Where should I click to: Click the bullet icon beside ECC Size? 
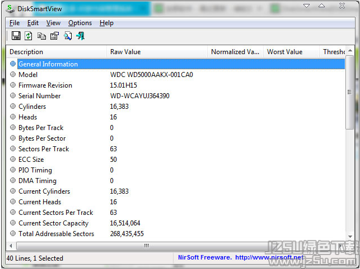coord(13,159)
